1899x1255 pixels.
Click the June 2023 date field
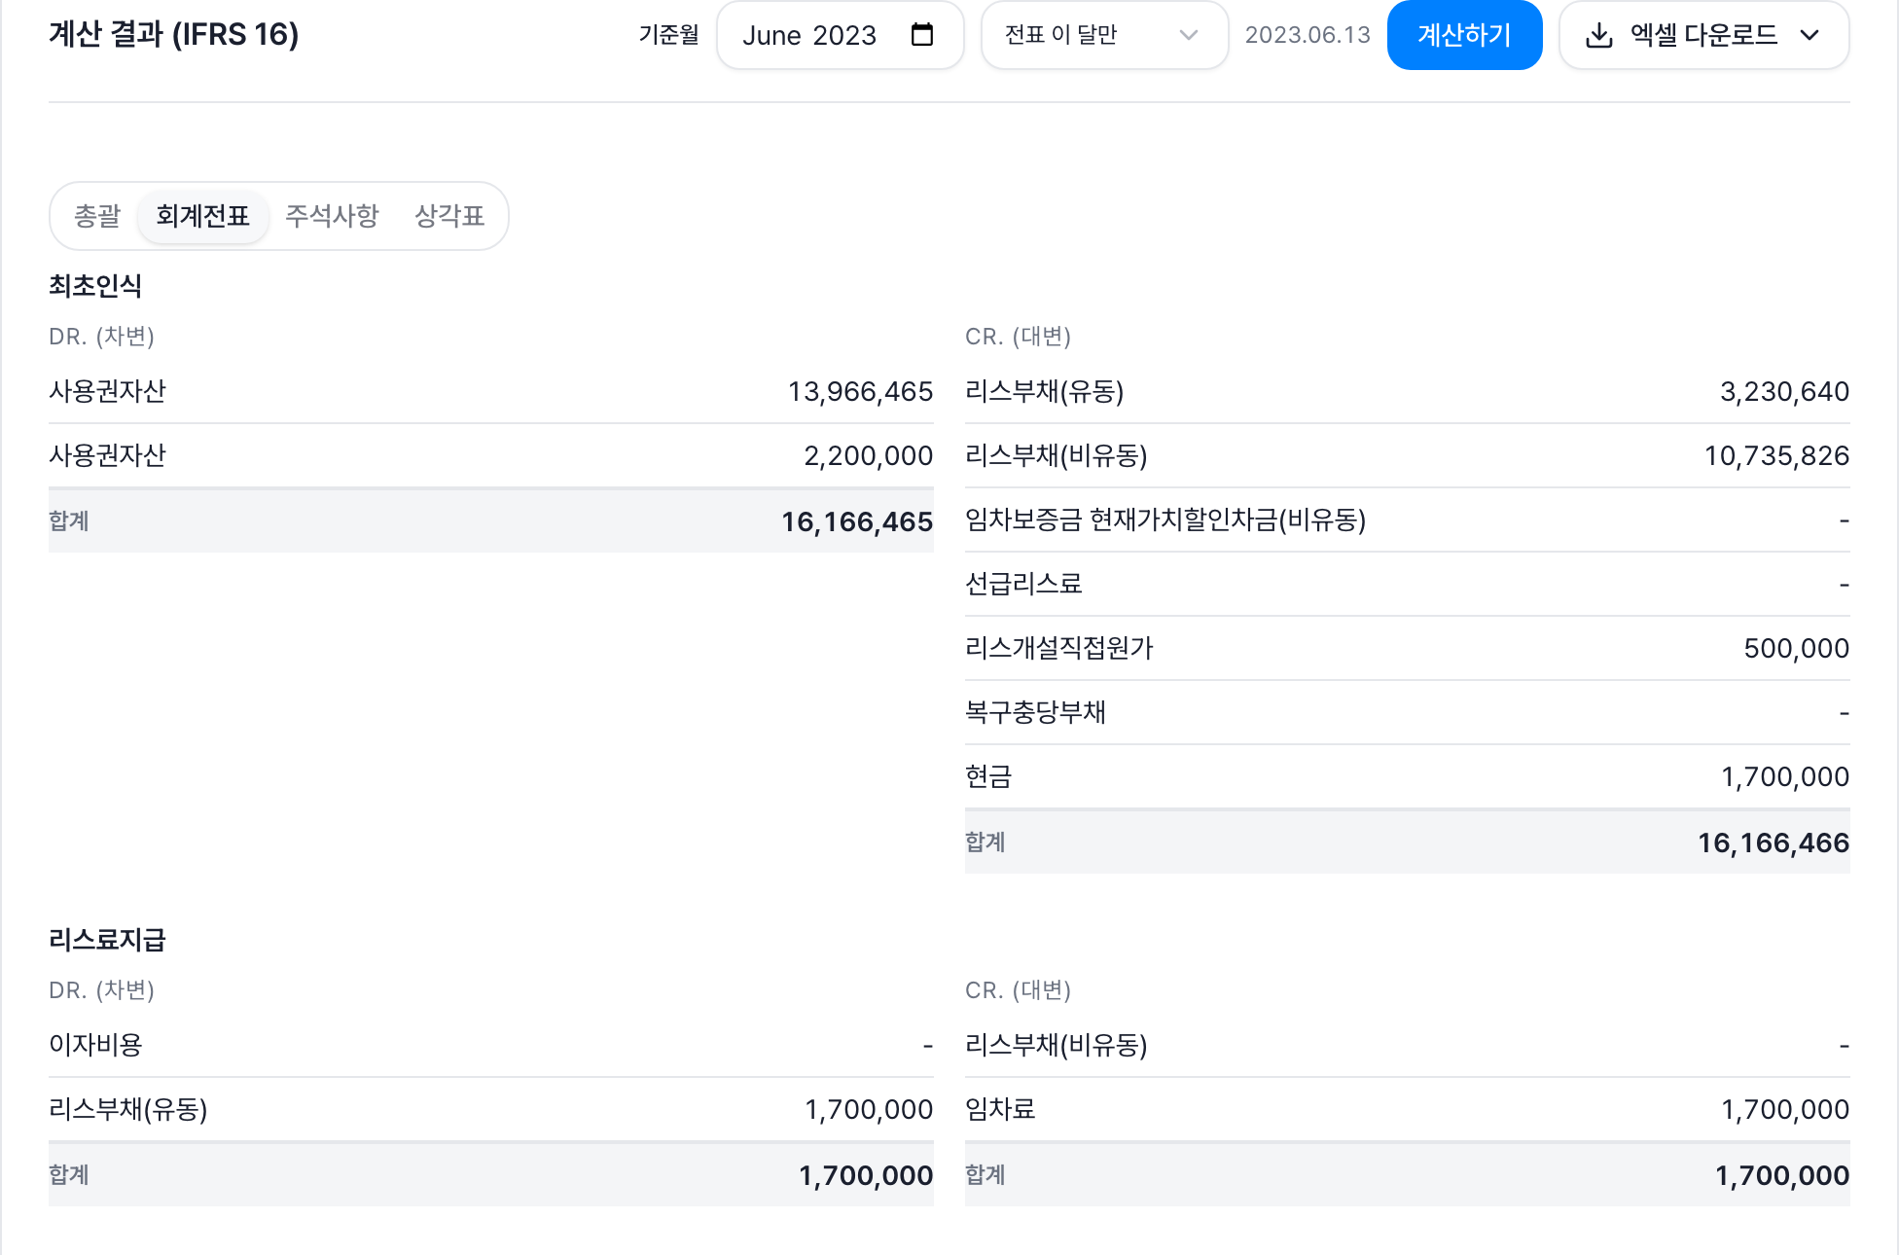[x=840, y=35]
